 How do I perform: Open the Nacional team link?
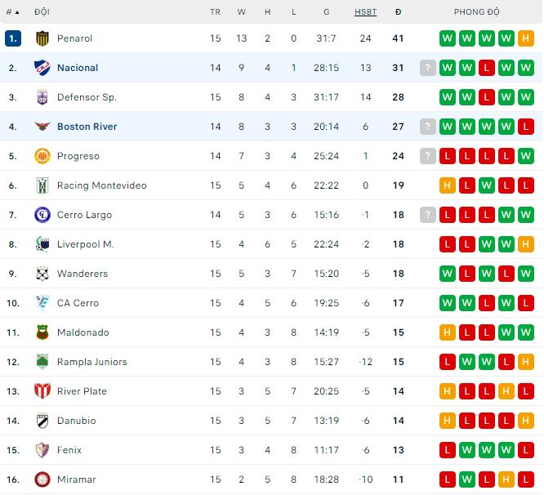pyautogui.click(x=78, y=68)
